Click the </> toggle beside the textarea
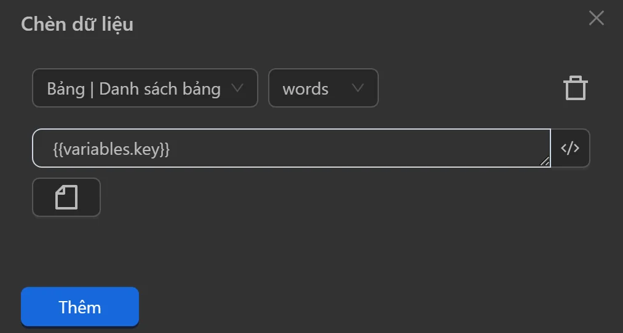The height and width of the screenshot is (333, 623). [x=570, y=148]
